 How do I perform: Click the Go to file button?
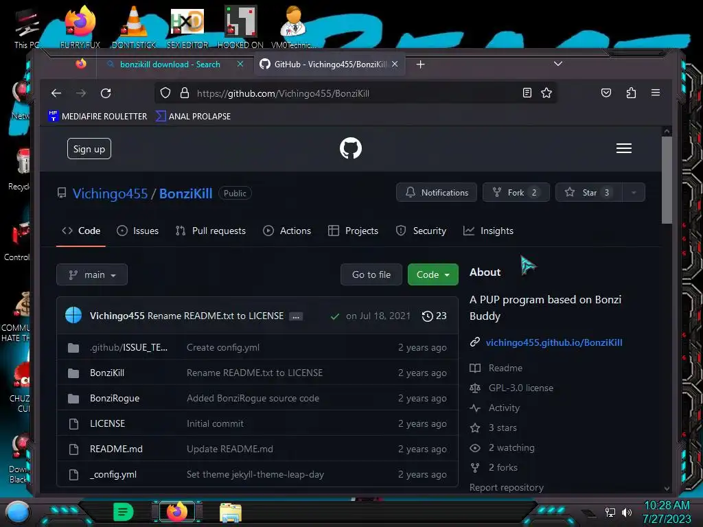point(371,274)
